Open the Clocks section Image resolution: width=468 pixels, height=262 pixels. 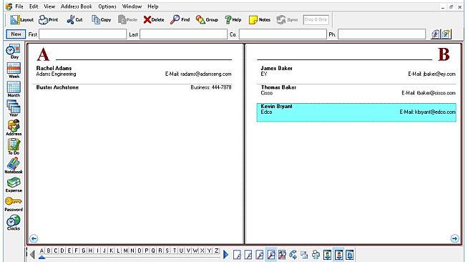click(14, 223)
